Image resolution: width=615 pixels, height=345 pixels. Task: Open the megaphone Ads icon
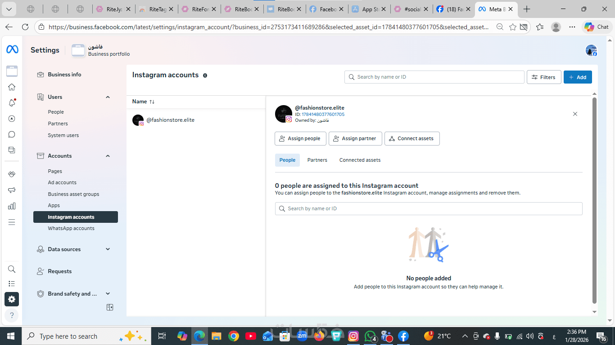[12, 190]
